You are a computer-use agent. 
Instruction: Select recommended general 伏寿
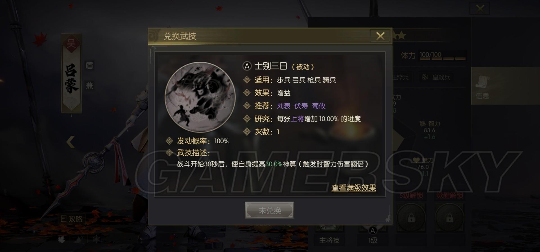(301, 106)
